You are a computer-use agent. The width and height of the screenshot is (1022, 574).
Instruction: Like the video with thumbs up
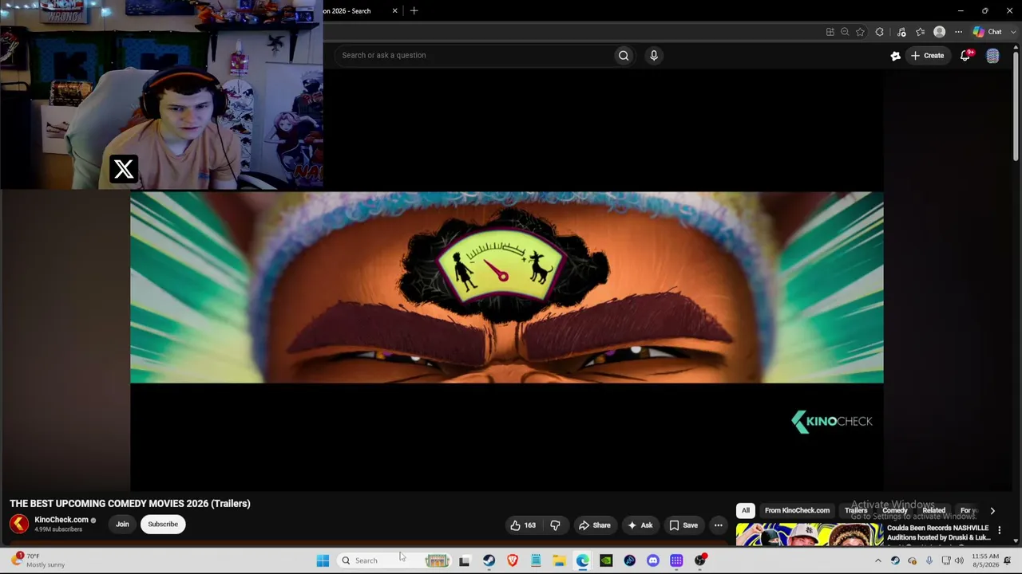523,525
